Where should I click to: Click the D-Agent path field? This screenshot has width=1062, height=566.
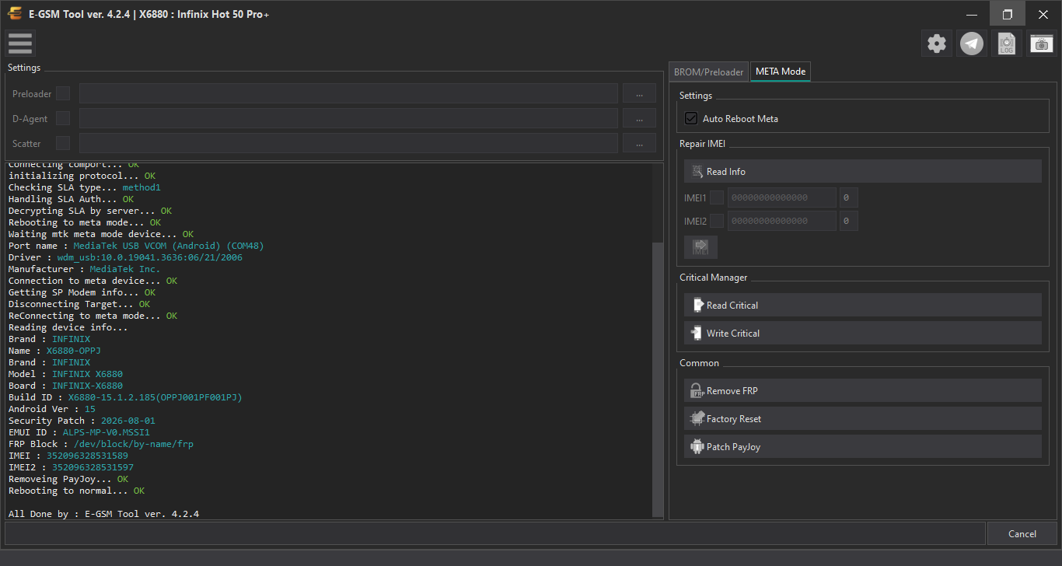coord(348,119)
